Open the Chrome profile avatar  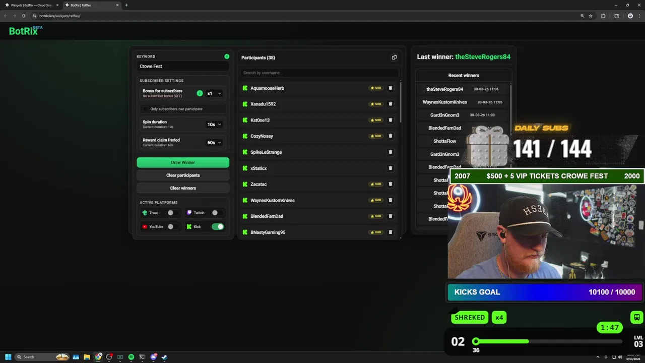630,16
